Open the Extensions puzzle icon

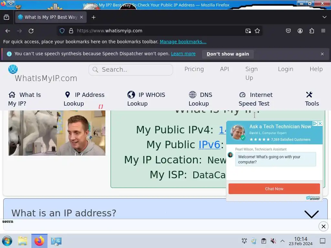pos(312,31)
